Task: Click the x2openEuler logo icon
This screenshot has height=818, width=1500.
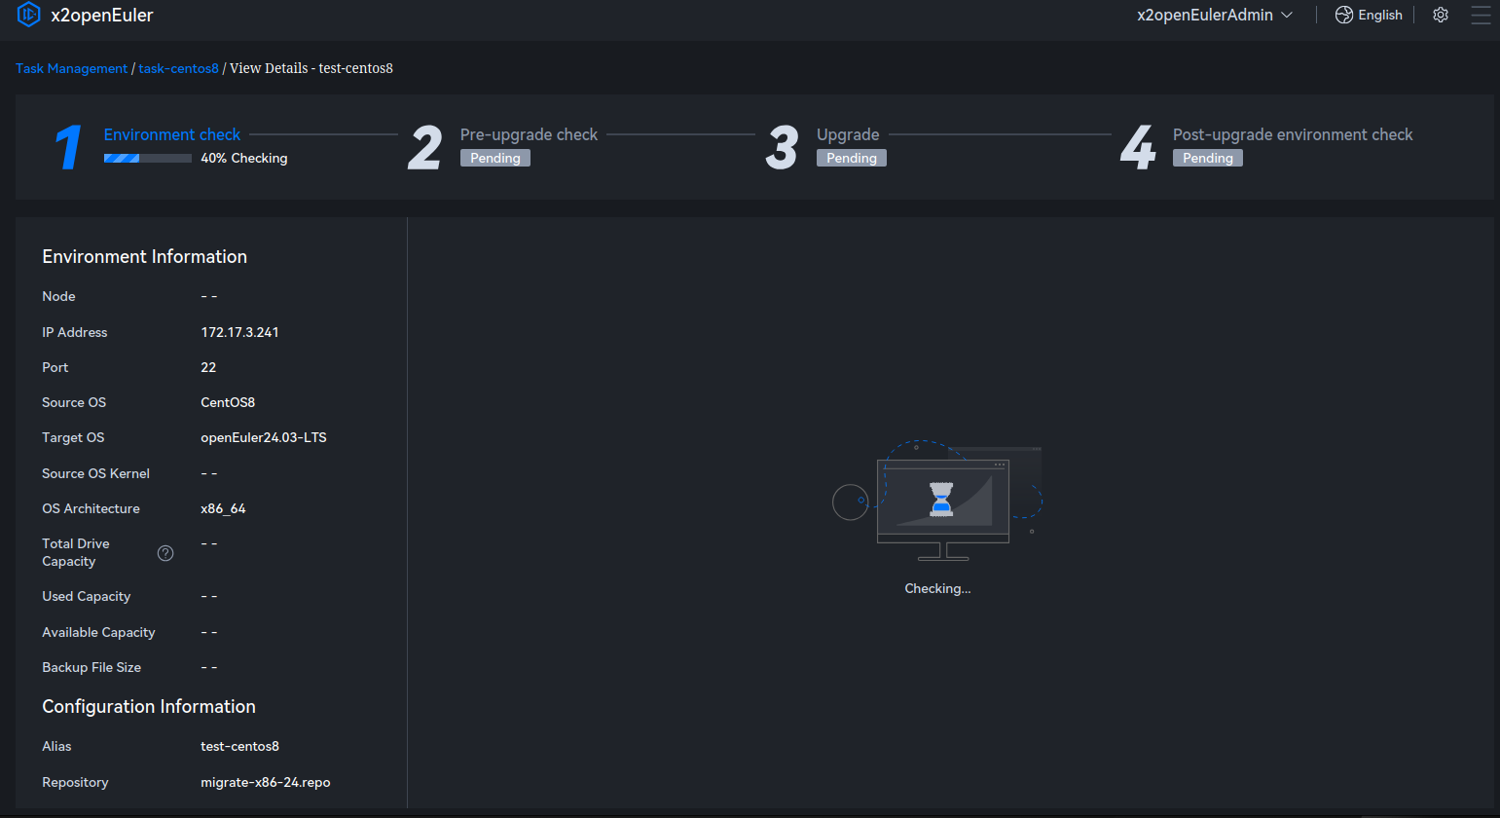Action: 28,15
